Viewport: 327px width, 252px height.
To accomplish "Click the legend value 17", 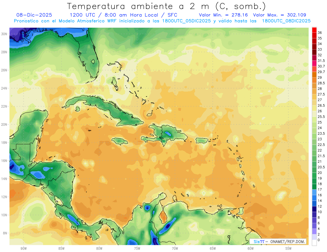I will (320, 189).
